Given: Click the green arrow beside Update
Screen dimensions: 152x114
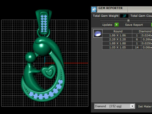Looking at the screenshot, I should pos(117,25).
